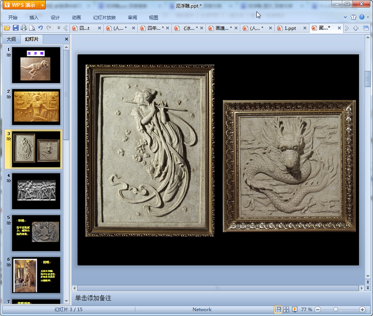
Task: Switch to normal view in status bar
Action: coord(278,310)
